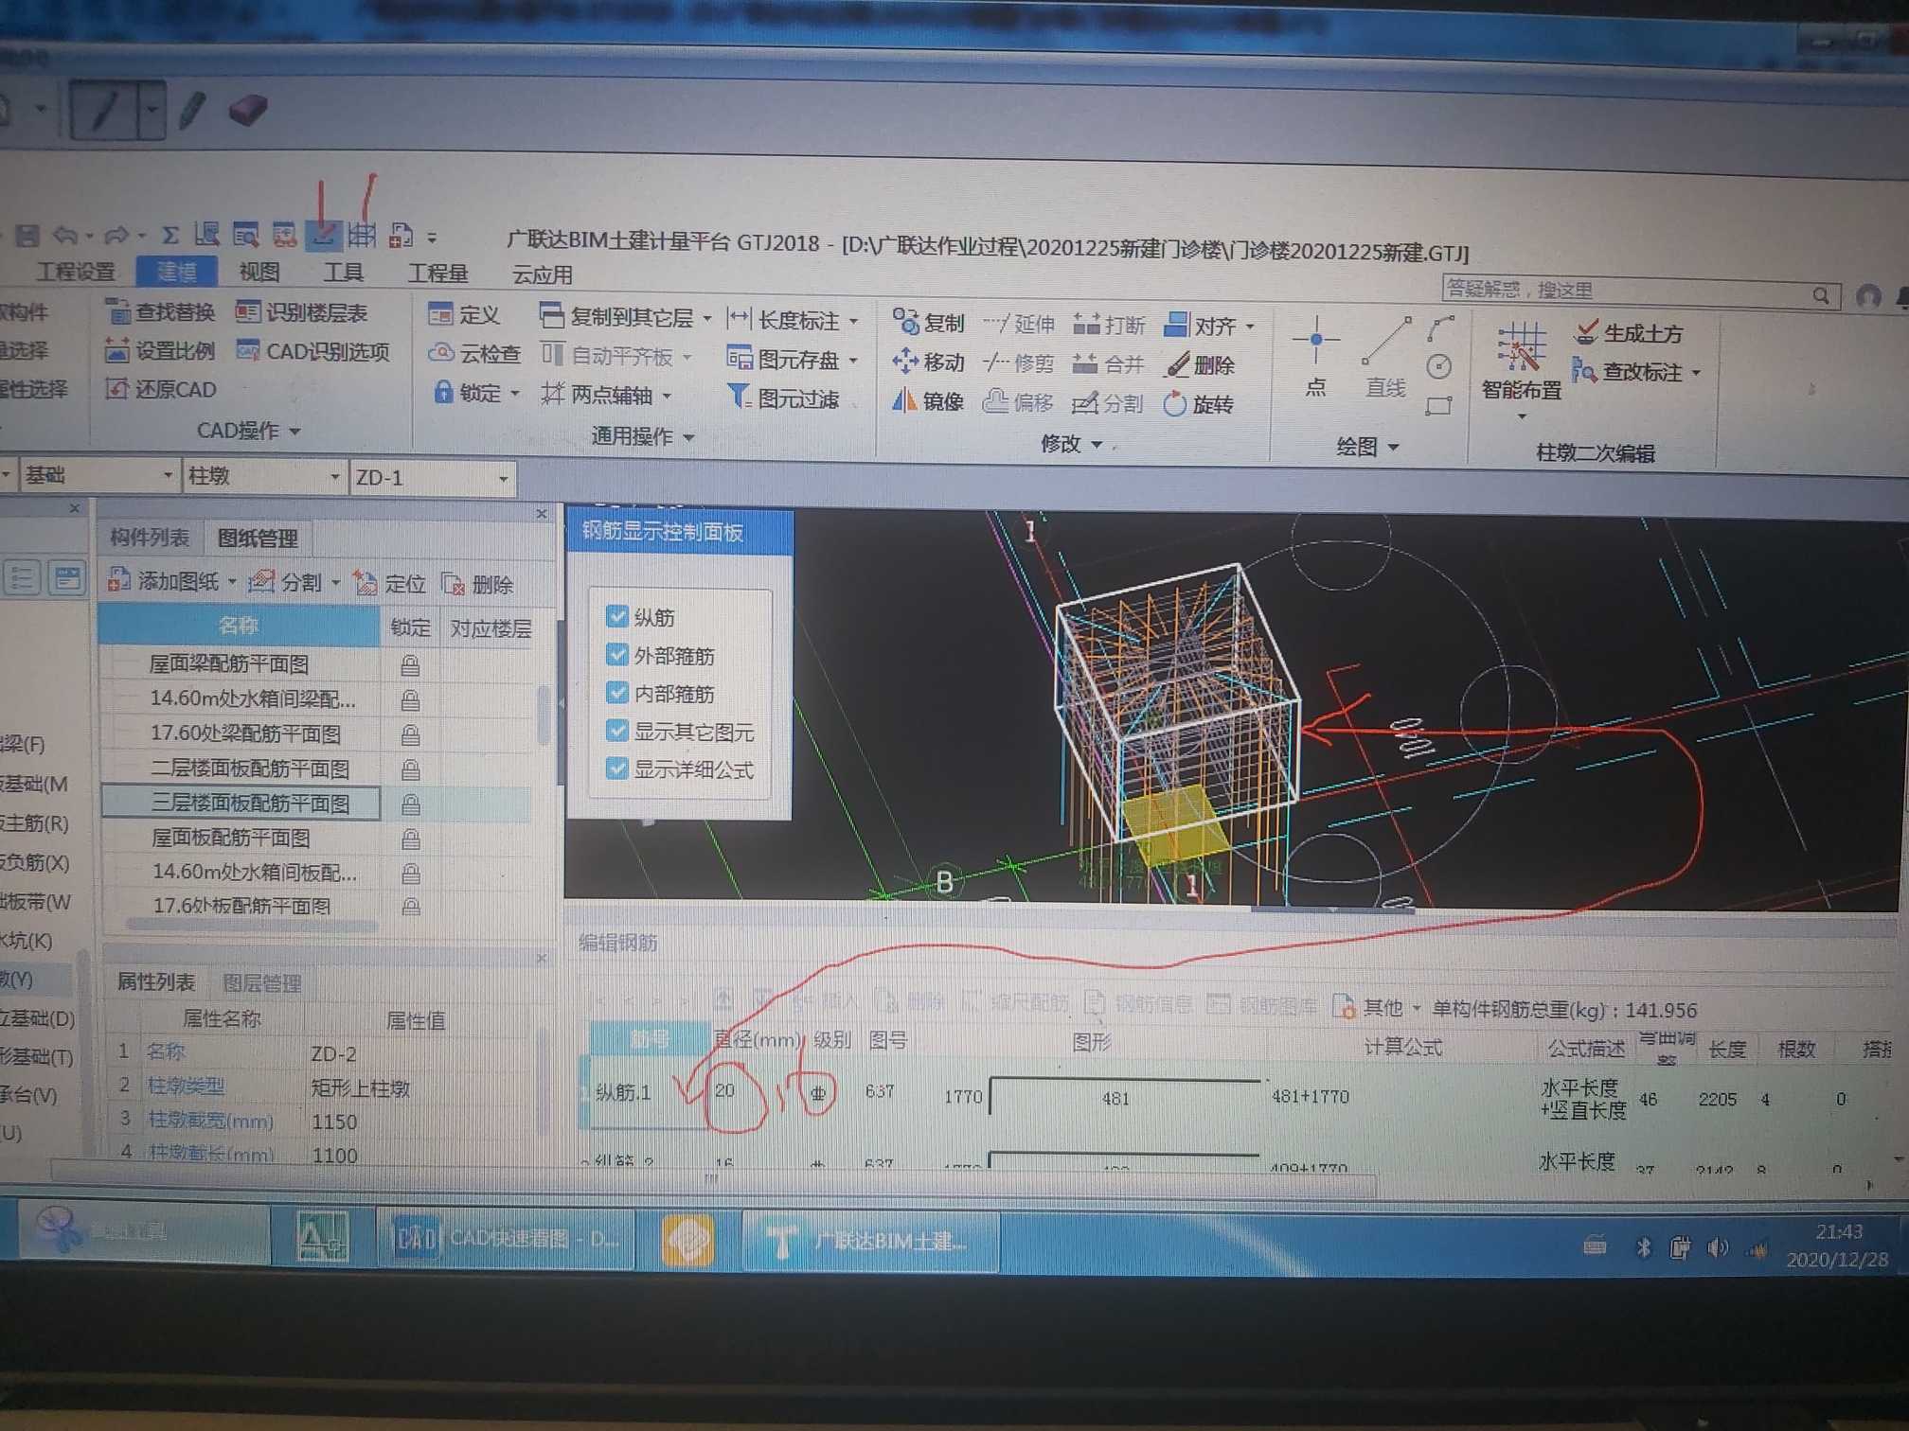Open the 工程量 ribbon tab

click(x=438, y=274)
